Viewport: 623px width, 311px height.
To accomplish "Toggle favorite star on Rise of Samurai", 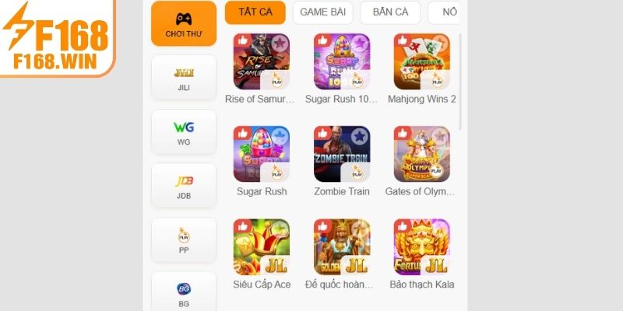I will pos(280,43).
